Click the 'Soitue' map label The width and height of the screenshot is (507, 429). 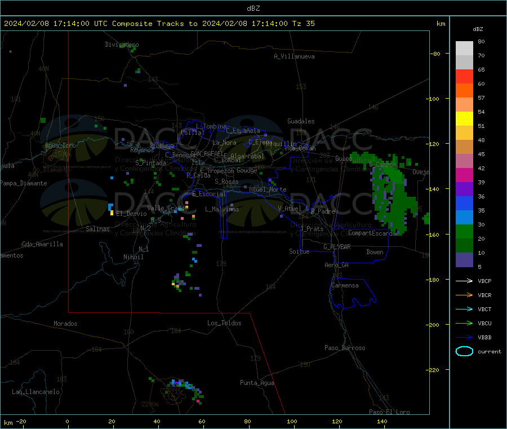[299, 251]
